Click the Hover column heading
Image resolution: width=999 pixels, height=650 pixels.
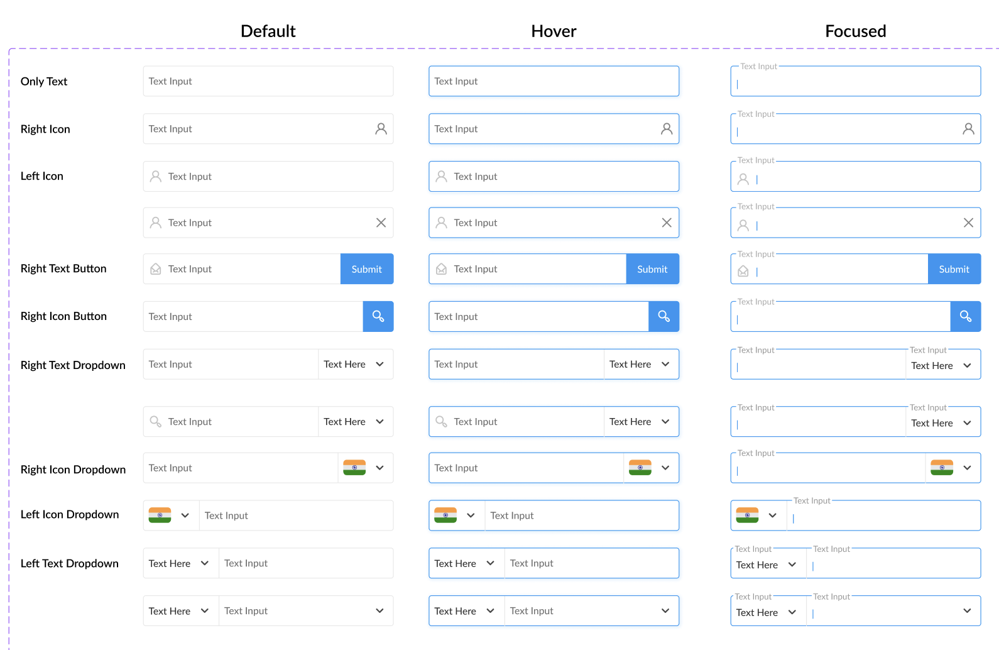coord(554,31)
